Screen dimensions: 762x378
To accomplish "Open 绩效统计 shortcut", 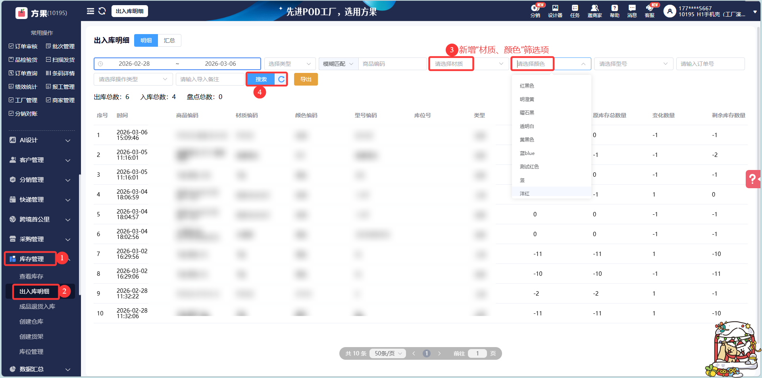I will [23, 87].
